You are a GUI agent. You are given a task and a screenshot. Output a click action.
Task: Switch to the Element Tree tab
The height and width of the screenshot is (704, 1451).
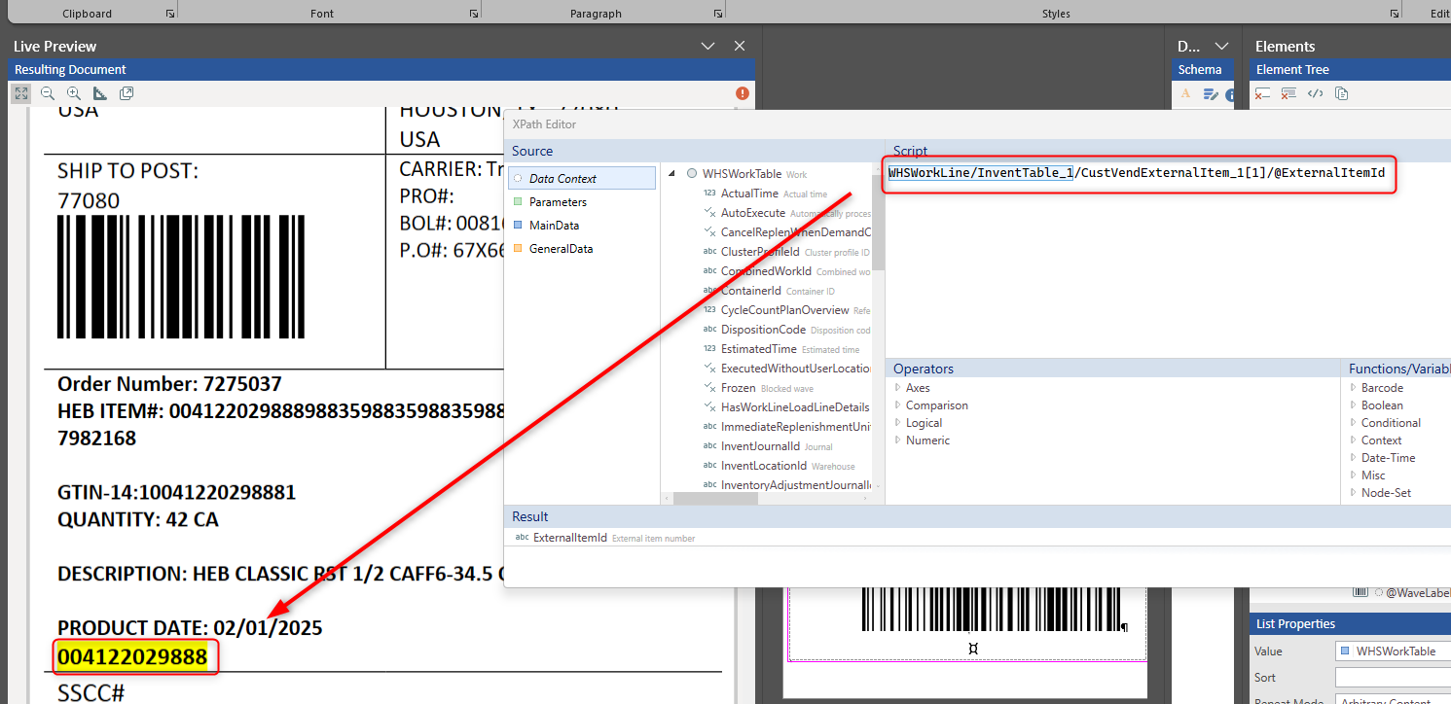click(x=1290, y=70)
